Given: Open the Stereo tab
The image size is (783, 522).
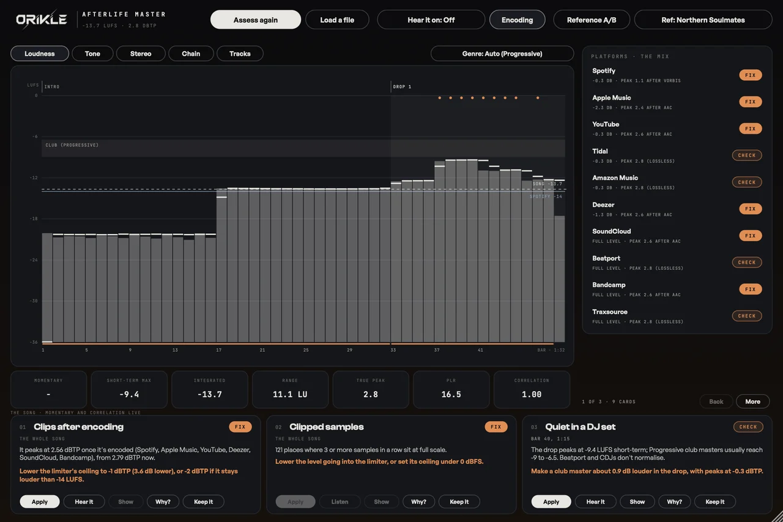Looking at the screenshot, I should tap(141, 54).
